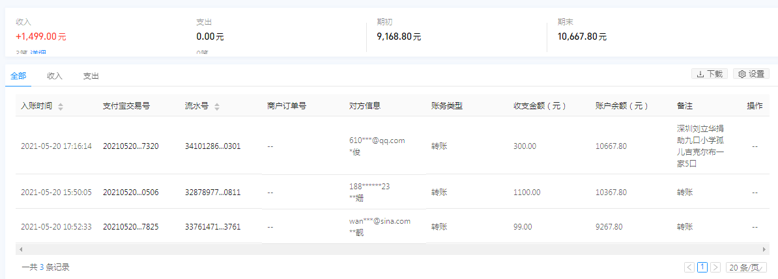Switch to the 全部 tab
The width and height of the screenshot is (778, 279).
click(18, 76)
